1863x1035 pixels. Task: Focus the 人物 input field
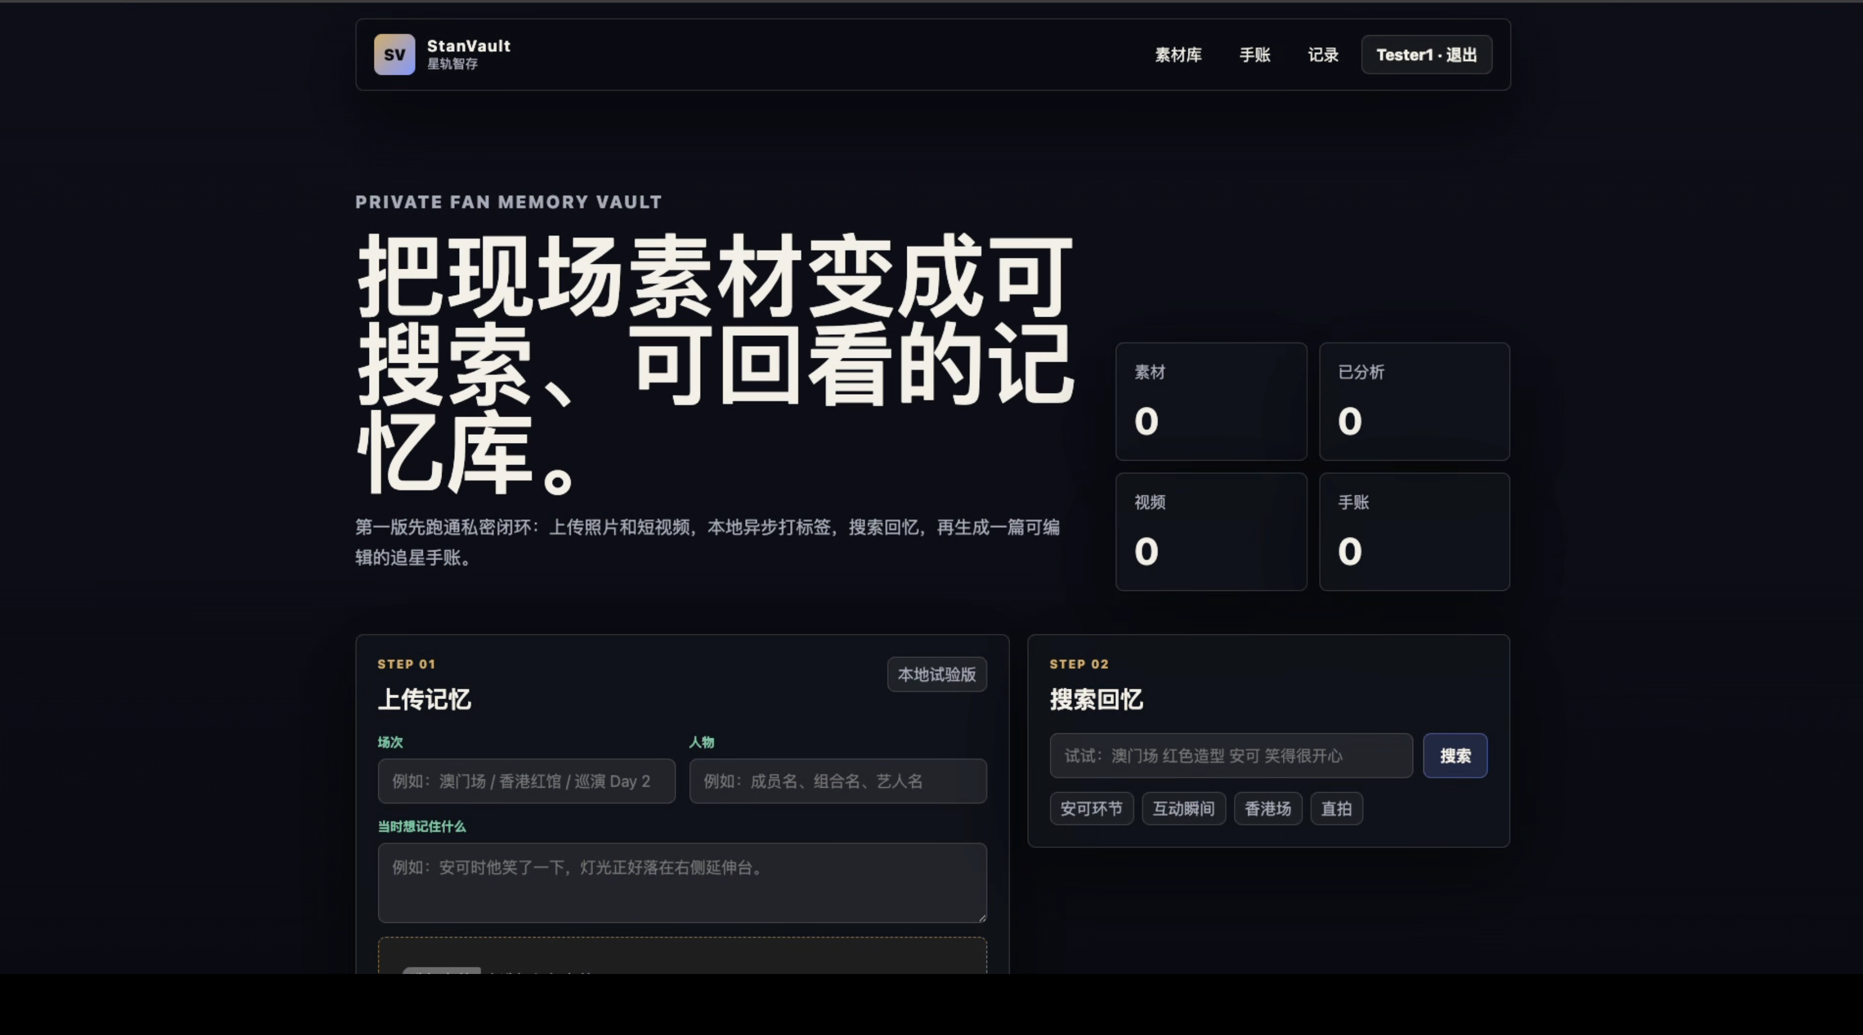(837, 781)
